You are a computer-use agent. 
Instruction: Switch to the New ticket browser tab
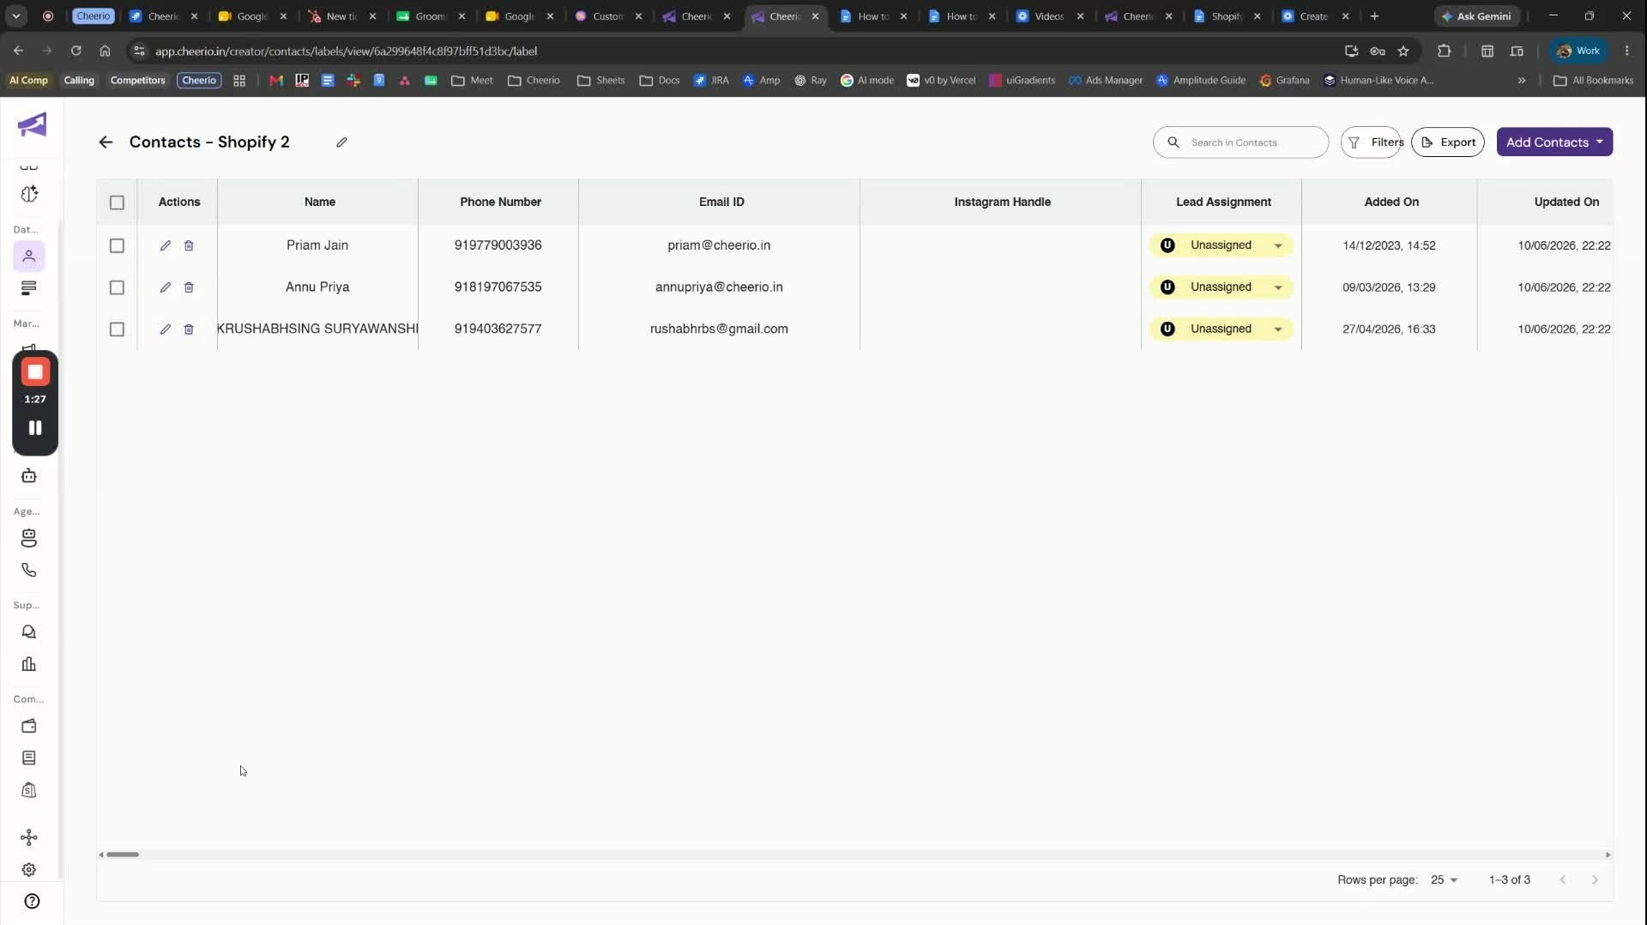[342, 16]
